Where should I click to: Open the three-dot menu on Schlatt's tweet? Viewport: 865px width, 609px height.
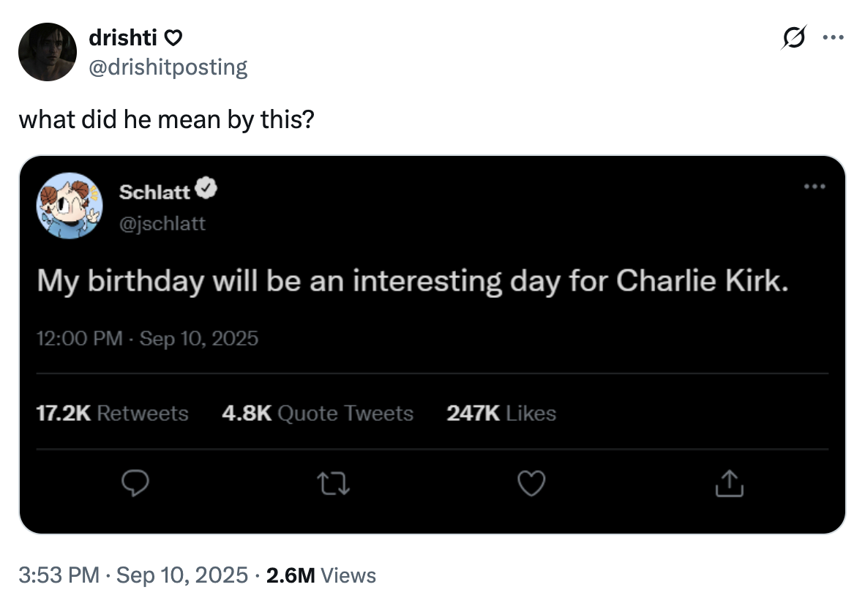coord(815,186)
